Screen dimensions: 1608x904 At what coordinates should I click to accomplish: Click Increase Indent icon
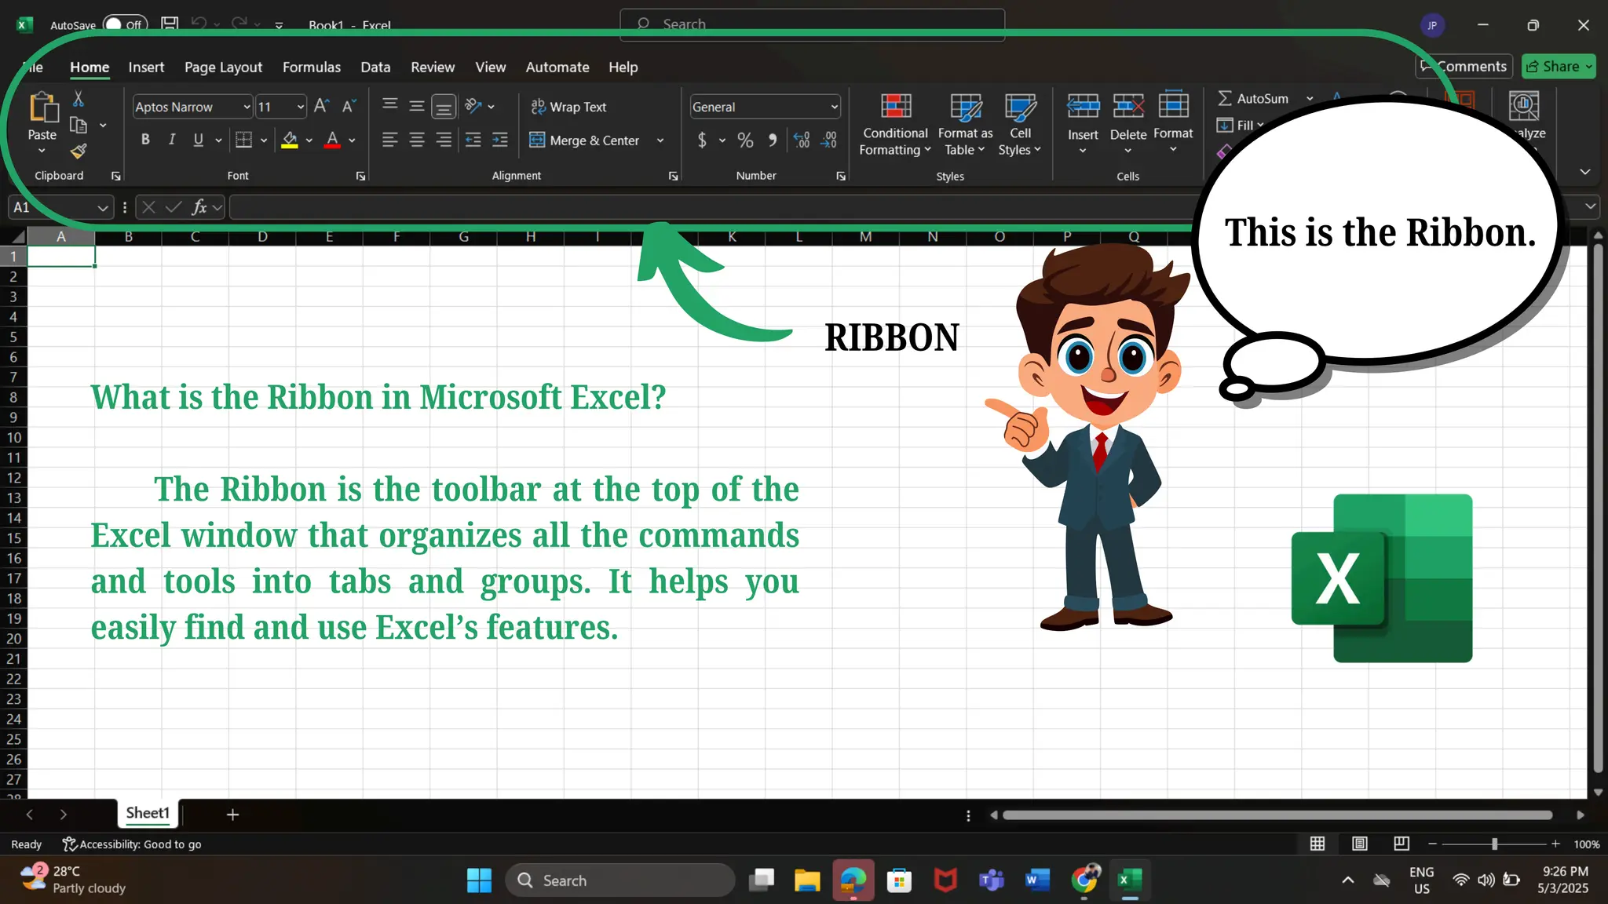point(499,140)
